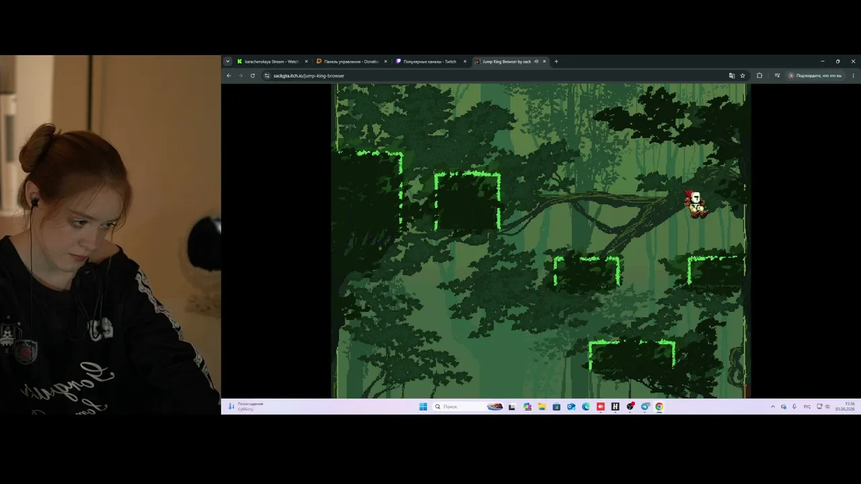Open the media controls icon in the toolbar
861x484 pixels.
click(777, 75)
